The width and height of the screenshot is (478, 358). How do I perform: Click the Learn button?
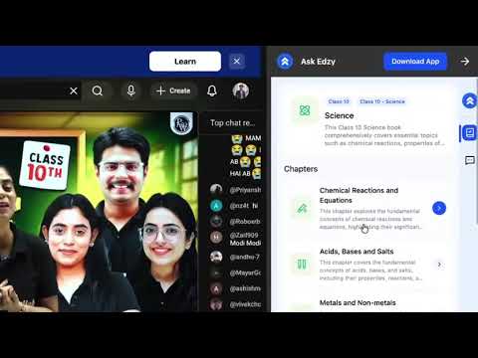click(185, 62)
